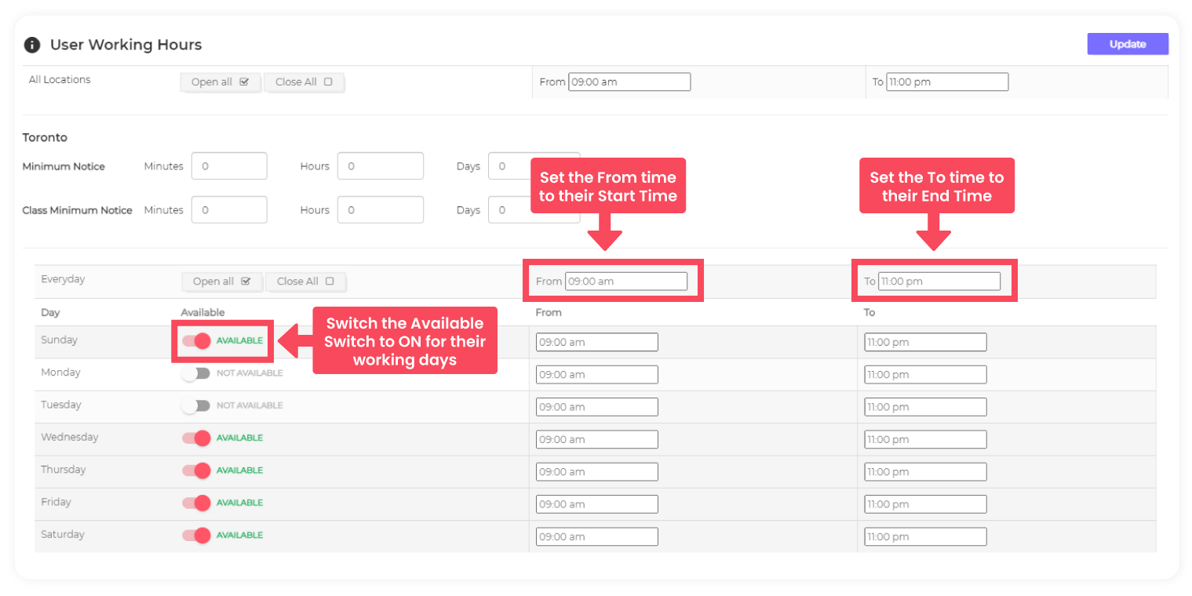The width and height of the screenshot is (1192, 596).
Task: Click Close All for All Locations
Action: point(304,82)
